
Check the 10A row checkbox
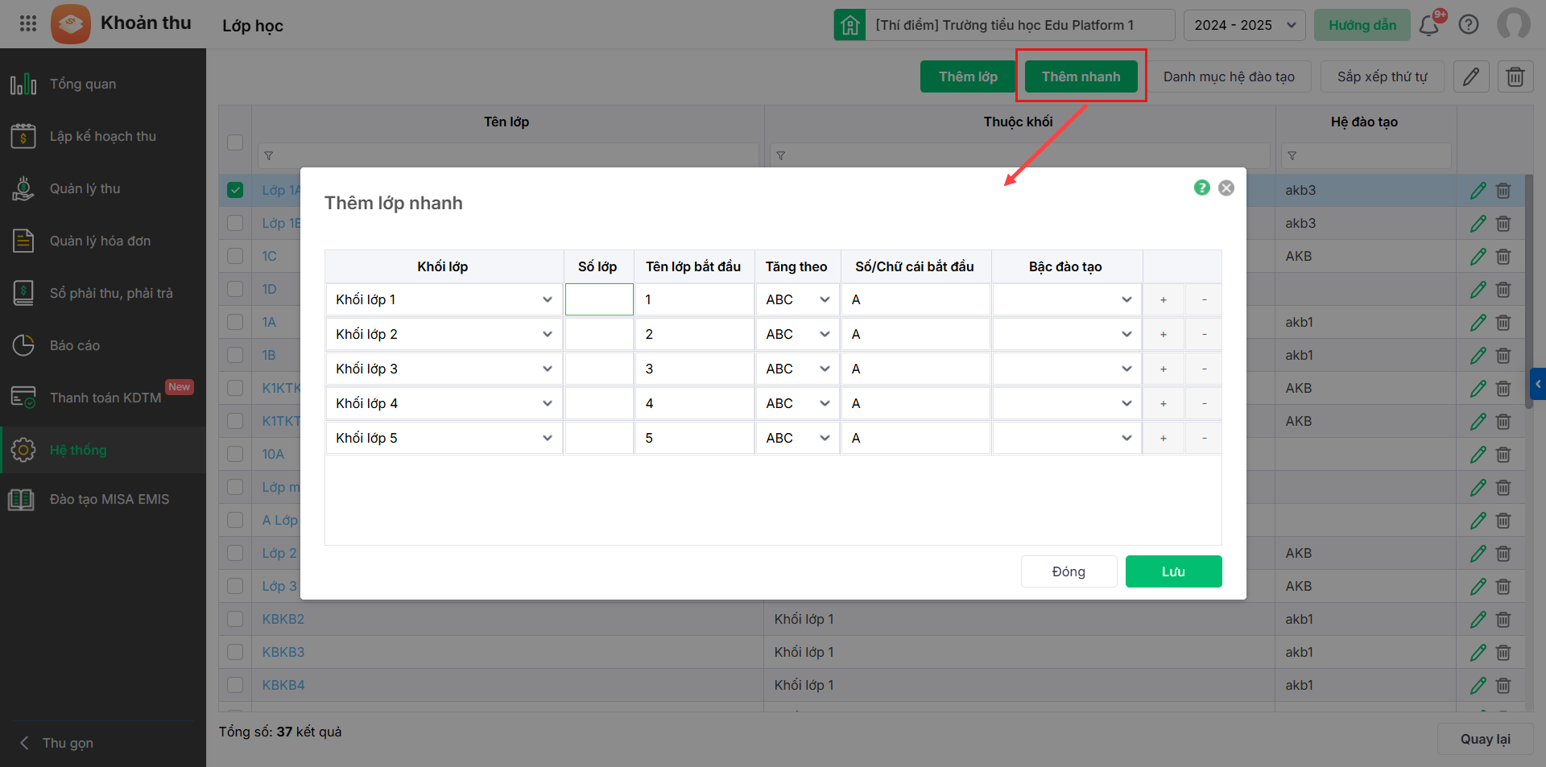[235, 454]
